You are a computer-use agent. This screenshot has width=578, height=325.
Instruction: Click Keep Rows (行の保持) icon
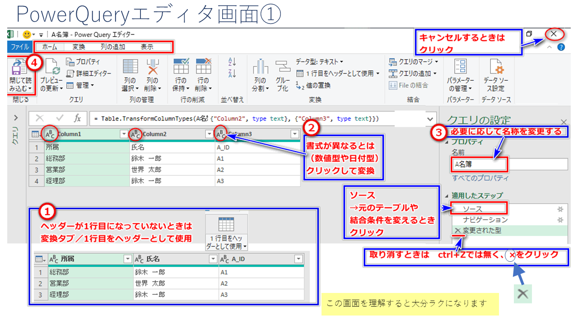181,66
